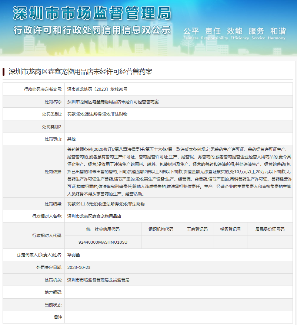This screenshot has width=297, height=325.
Task: Click the 组织机构代码 column header
Action: point(161,229)
